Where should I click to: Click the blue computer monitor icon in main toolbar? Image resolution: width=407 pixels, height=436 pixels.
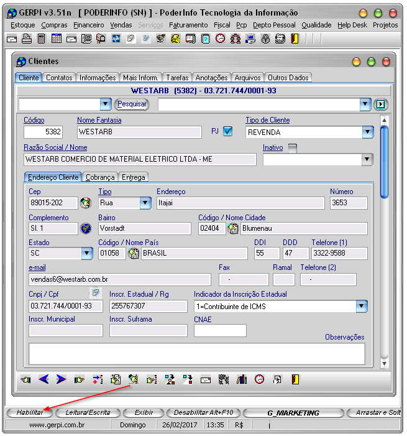tap(250, 39)
